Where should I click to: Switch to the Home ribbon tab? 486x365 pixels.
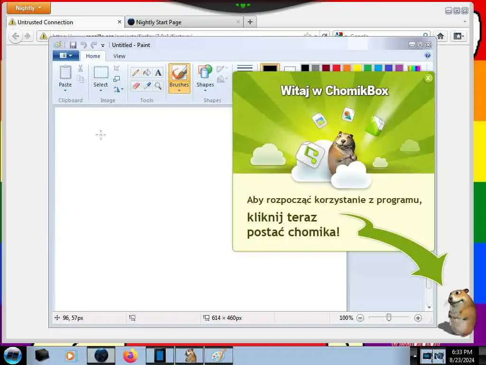93,56
